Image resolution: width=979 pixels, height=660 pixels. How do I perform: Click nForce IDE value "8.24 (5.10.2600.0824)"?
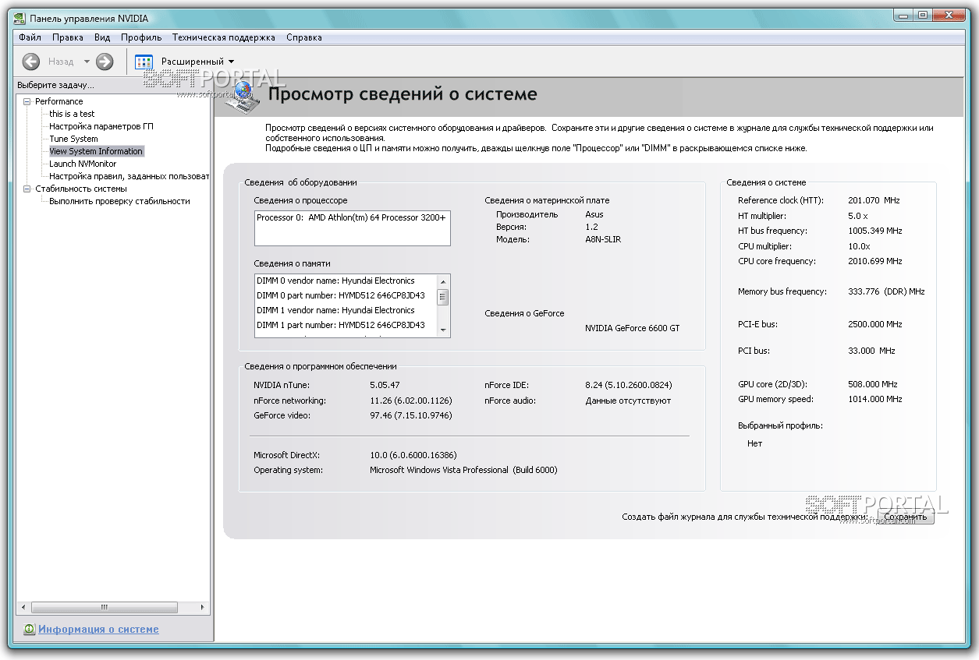pos(629,385)
